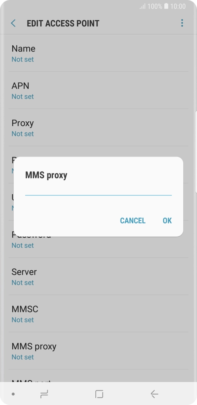Cancel the MMS proxy dialog
The image size is (197, 405).
(x=132, y=221)
